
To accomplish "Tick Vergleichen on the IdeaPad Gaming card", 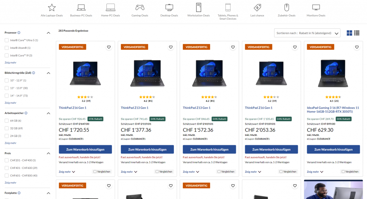I will (x=342, y=172).
